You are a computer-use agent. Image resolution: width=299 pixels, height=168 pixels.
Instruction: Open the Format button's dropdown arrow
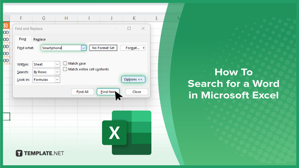144,48
